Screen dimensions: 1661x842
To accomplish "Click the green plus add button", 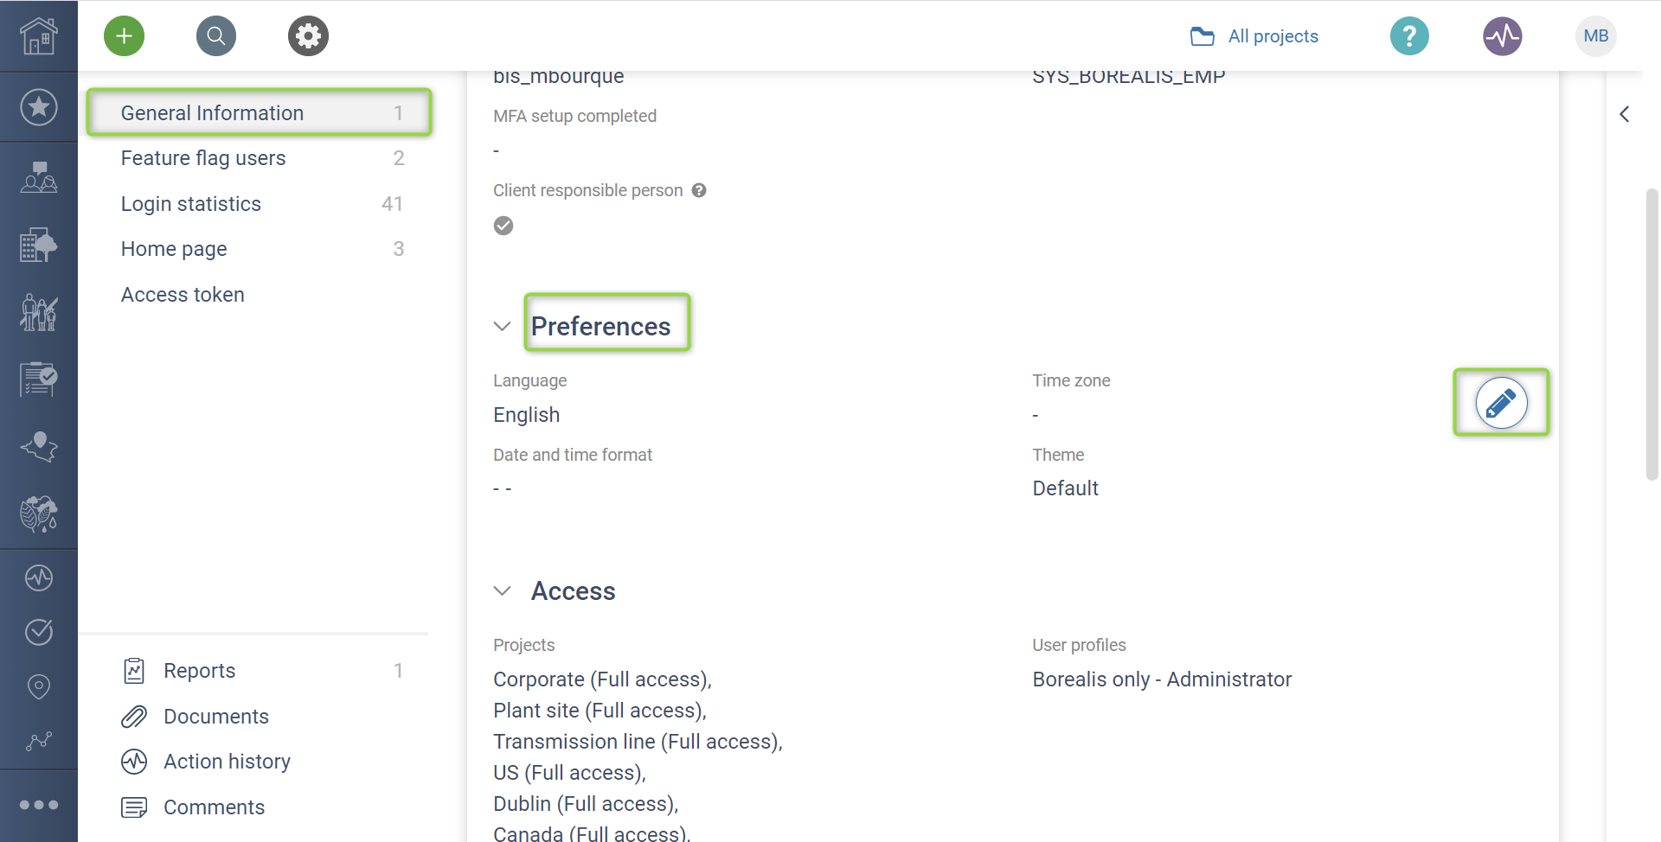I will click(124, 36).
